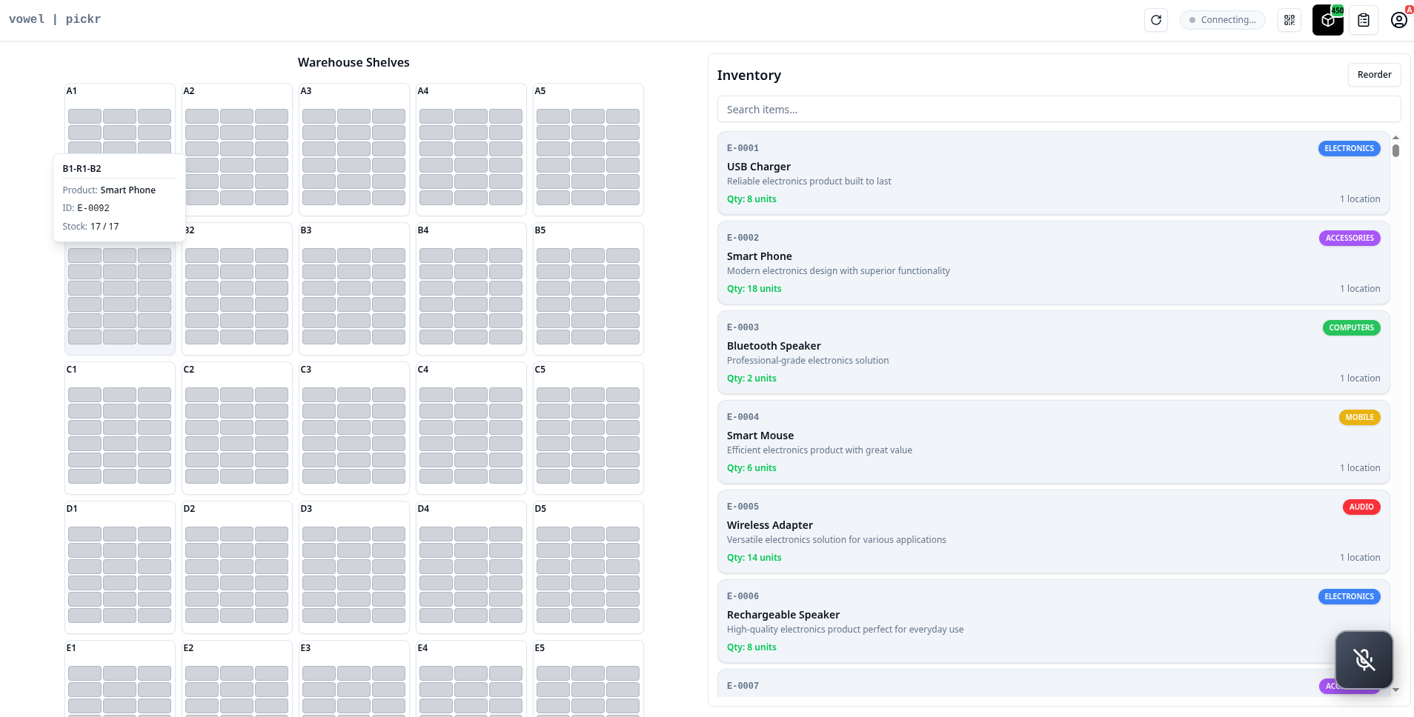Open the clipboard task list
The height and width of the screenshot is (717, 1414).
pos(1364,20)
